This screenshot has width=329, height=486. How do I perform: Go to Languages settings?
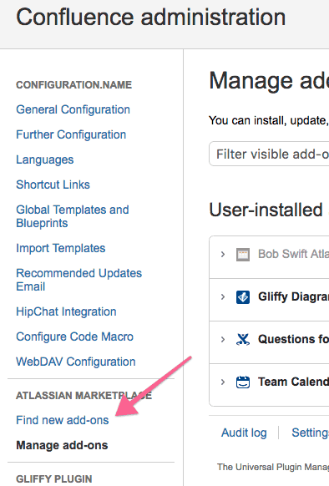pos(45,160)
